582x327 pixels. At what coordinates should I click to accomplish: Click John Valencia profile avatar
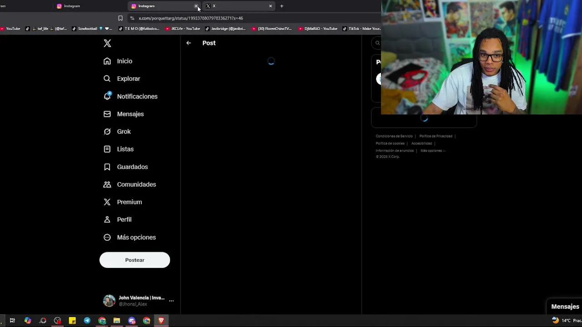click(109, 301)
